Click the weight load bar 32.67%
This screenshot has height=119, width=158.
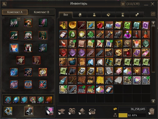click(132, 115)
